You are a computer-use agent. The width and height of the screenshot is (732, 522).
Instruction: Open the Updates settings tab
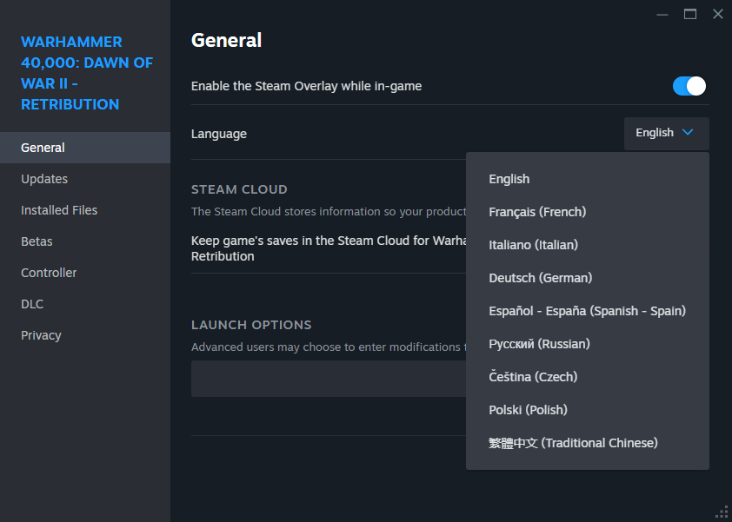pos(44,179)
